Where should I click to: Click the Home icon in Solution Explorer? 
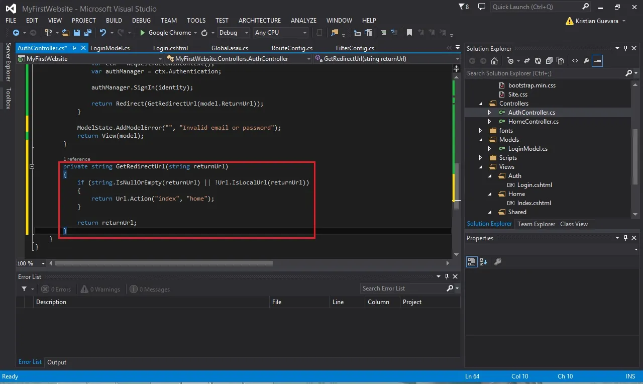click(x=494, y=61)
